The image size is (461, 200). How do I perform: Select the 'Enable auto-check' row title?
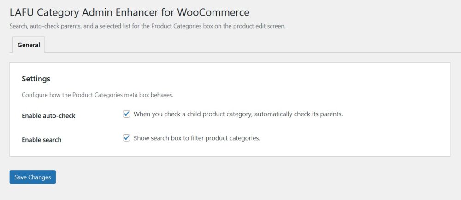tap(48, 116)
